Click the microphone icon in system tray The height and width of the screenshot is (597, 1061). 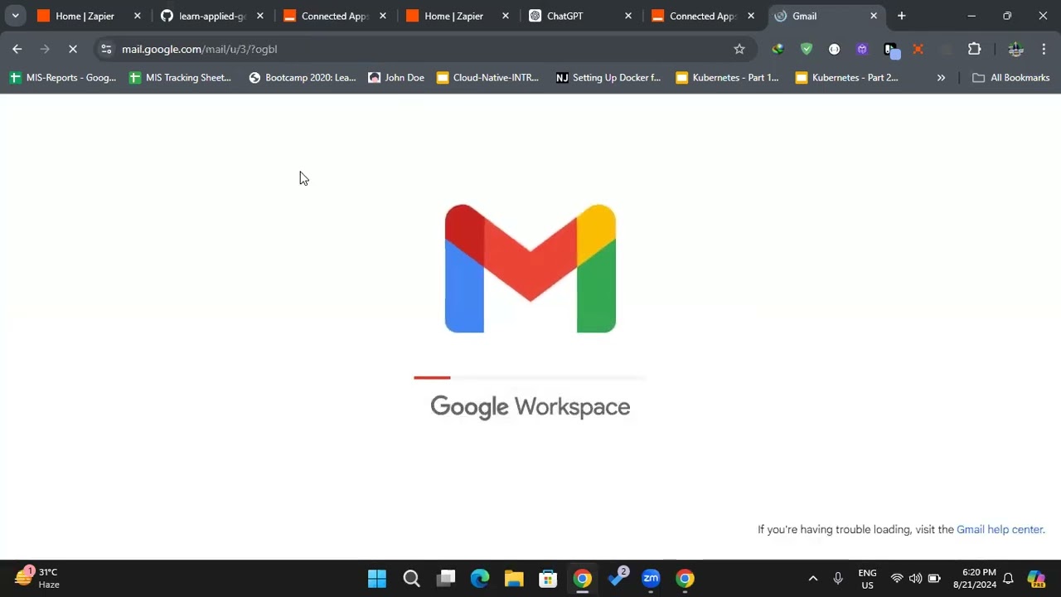point(838,578)
